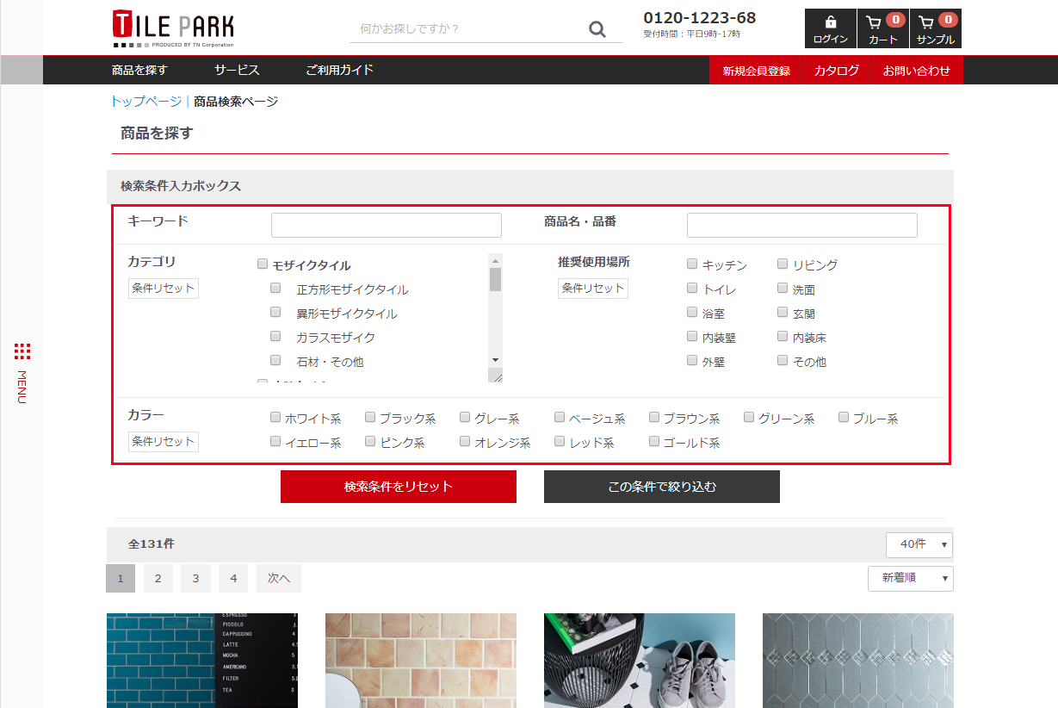Check 内装壁 usage place
This screenshot has height=708, width=1058.
pyautogui.click(x=692, y=337)
